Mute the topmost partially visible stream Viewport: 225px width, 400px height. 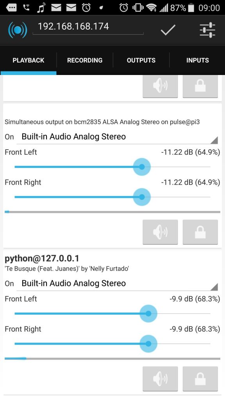[x=160, y=86]
